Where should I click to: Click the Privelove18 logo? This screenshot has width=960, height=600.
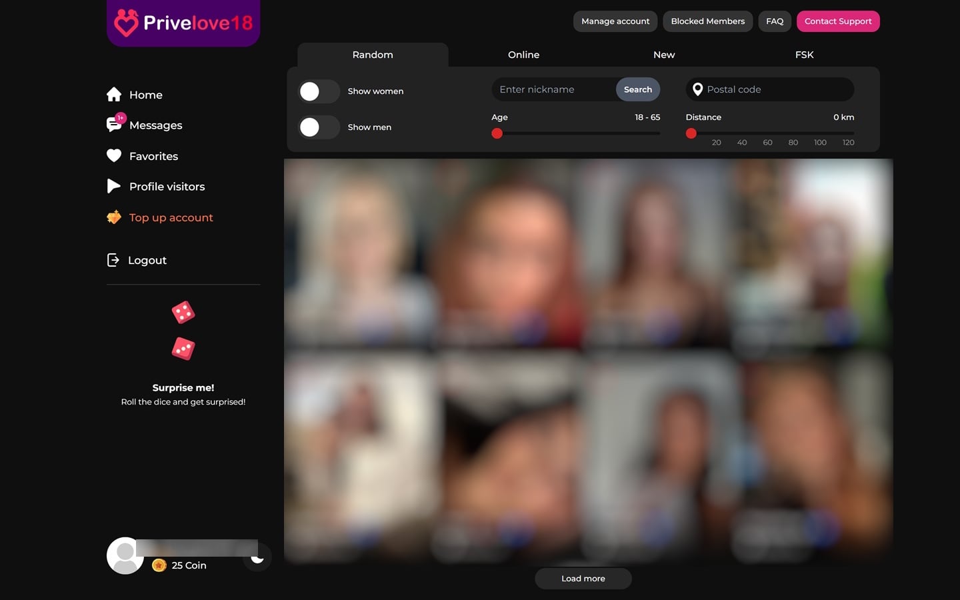click(x=183, y=23)
